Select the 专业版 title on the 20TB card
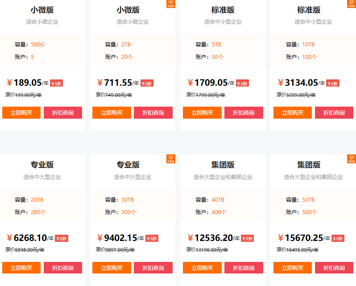 pos(42,165)
